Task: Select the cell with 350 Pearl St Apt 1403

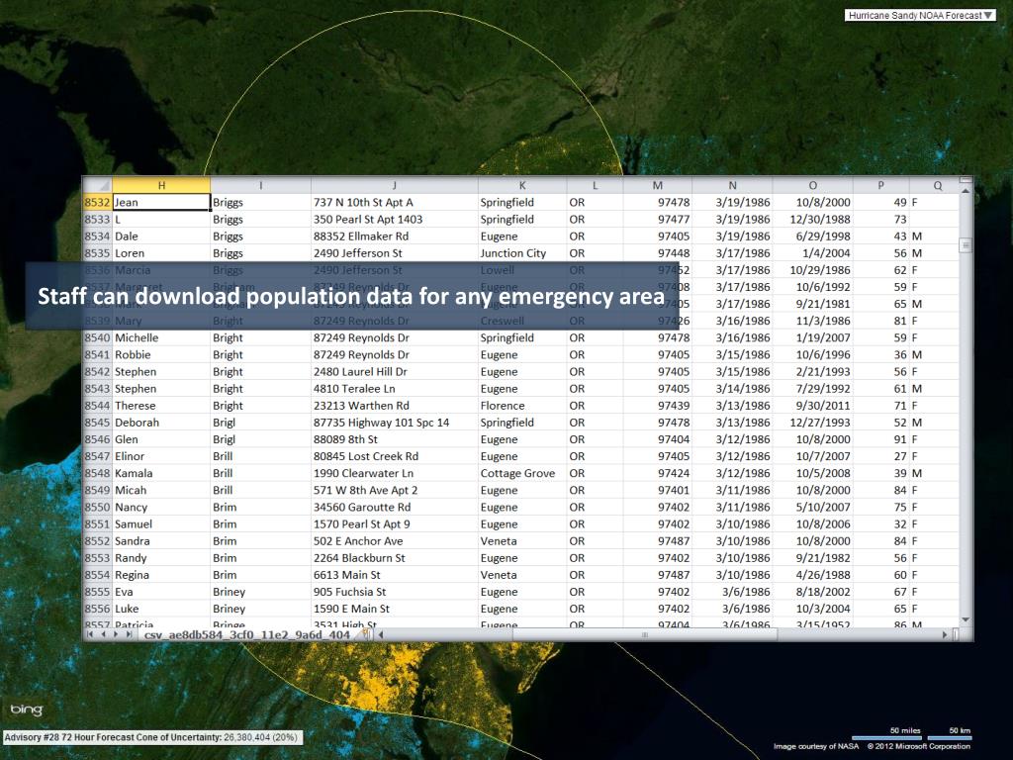Action: (394, 219)
